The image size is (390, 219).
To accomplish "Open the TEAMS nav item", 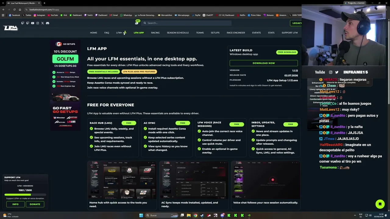I will click(x=200, y=33).
